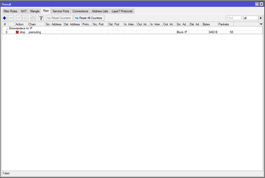Open the Mangle tab
The height and width of the screenshot is (178, 265).
[35, 11]
